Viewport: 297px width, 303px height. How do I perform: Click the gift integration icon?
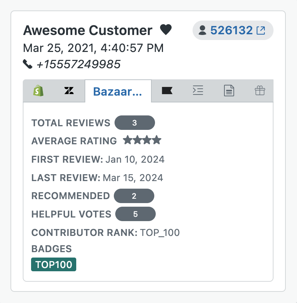pos(260,91)
